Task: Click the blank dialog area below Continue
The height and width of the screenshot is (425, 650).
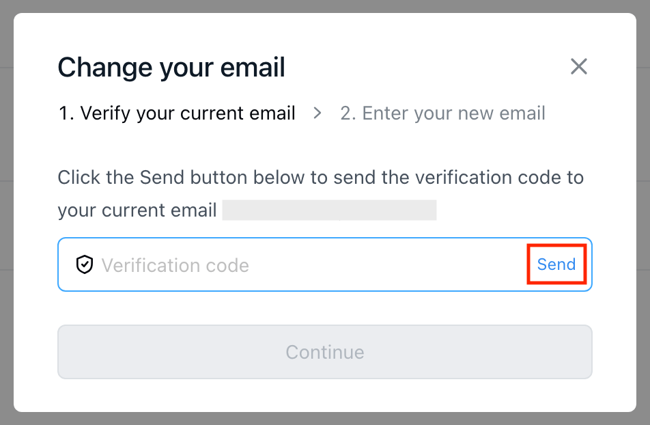Action: 325,395
